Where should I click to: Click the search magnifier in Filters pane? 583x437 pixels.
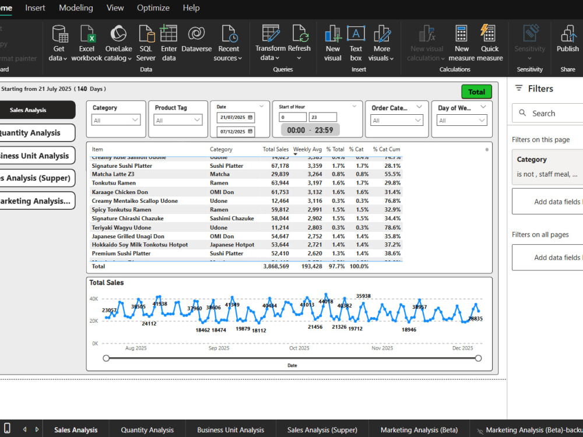(522, 113)
